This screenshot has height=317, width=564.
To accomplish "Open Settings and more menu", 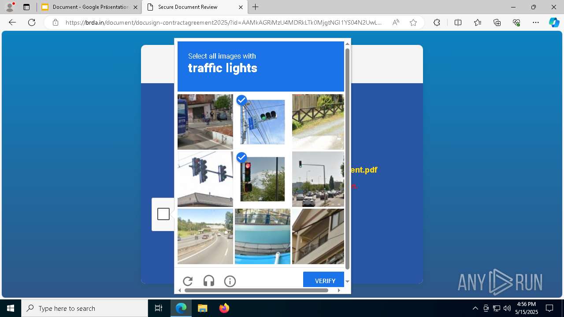I will (x=536, y=22).
